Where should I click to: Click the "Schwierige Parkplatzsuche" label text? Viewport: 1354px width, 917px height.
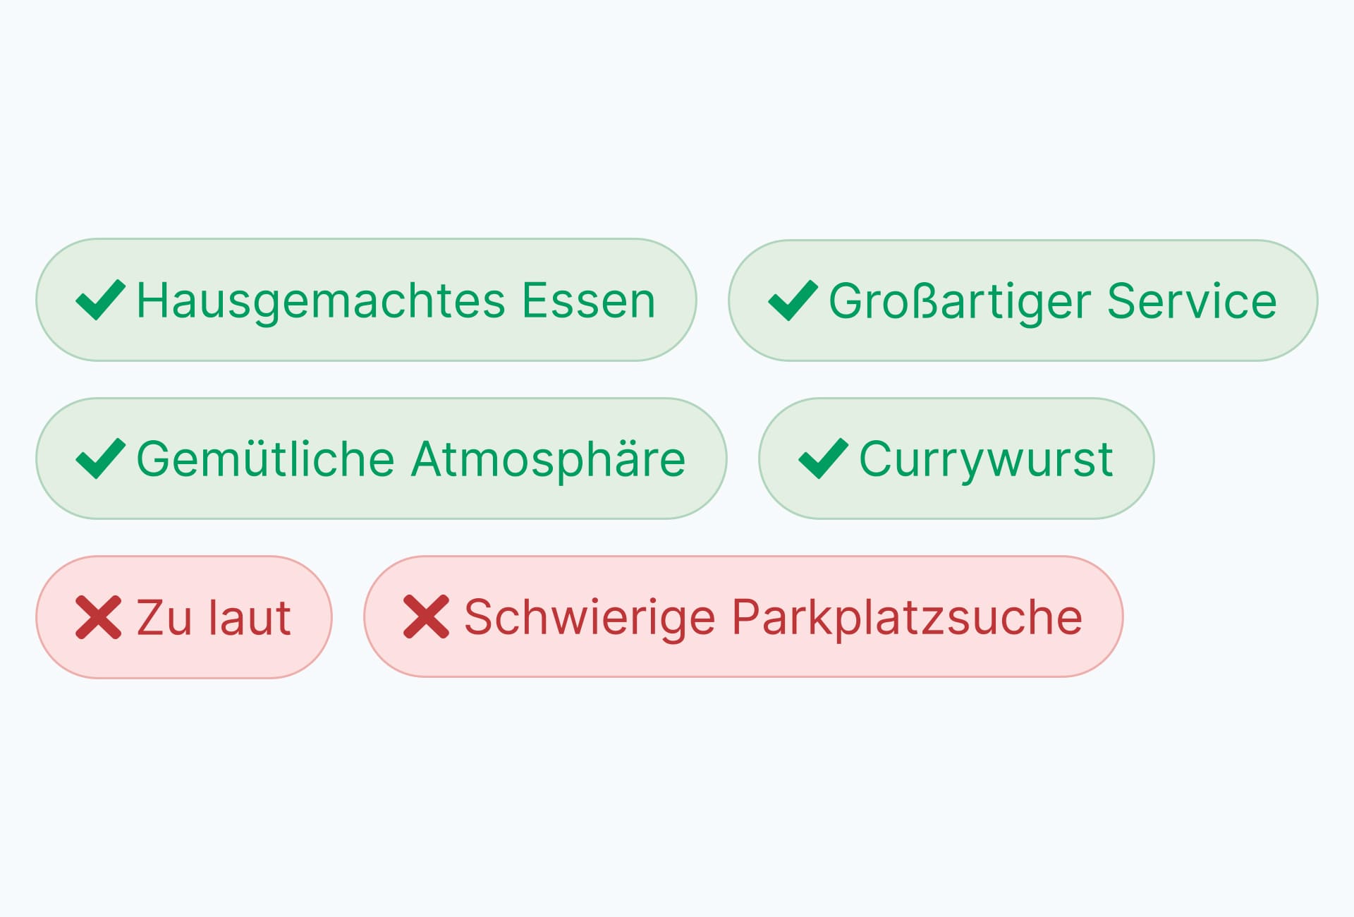point(773,619)
